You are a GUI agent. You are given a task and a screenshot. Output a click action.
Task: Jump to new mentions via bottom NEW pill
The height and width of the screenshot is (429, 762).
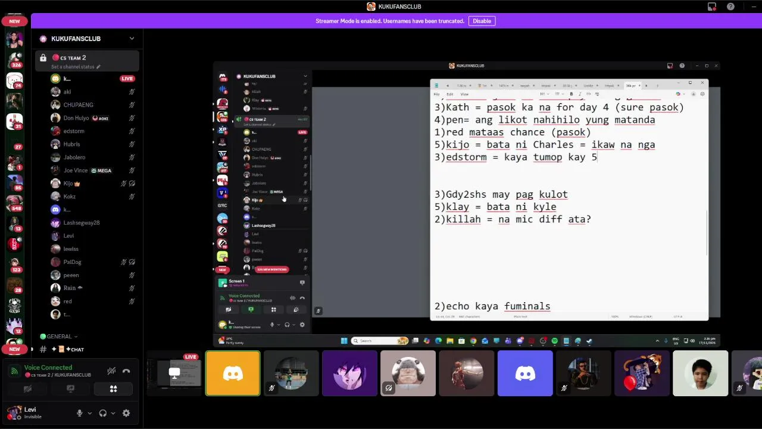(x=14, y=349)
